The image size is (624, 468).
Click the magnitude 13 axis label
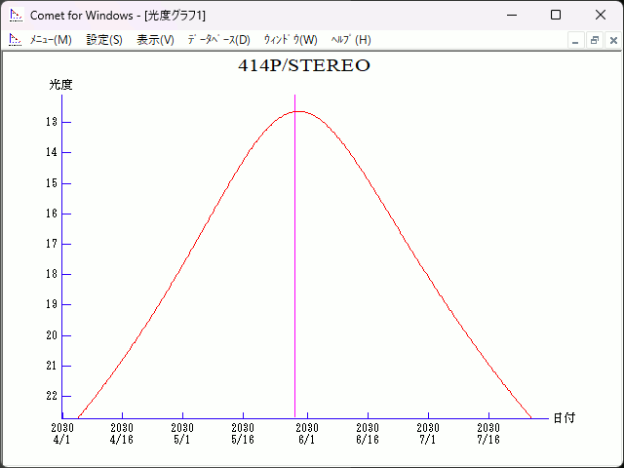point(52,122)
